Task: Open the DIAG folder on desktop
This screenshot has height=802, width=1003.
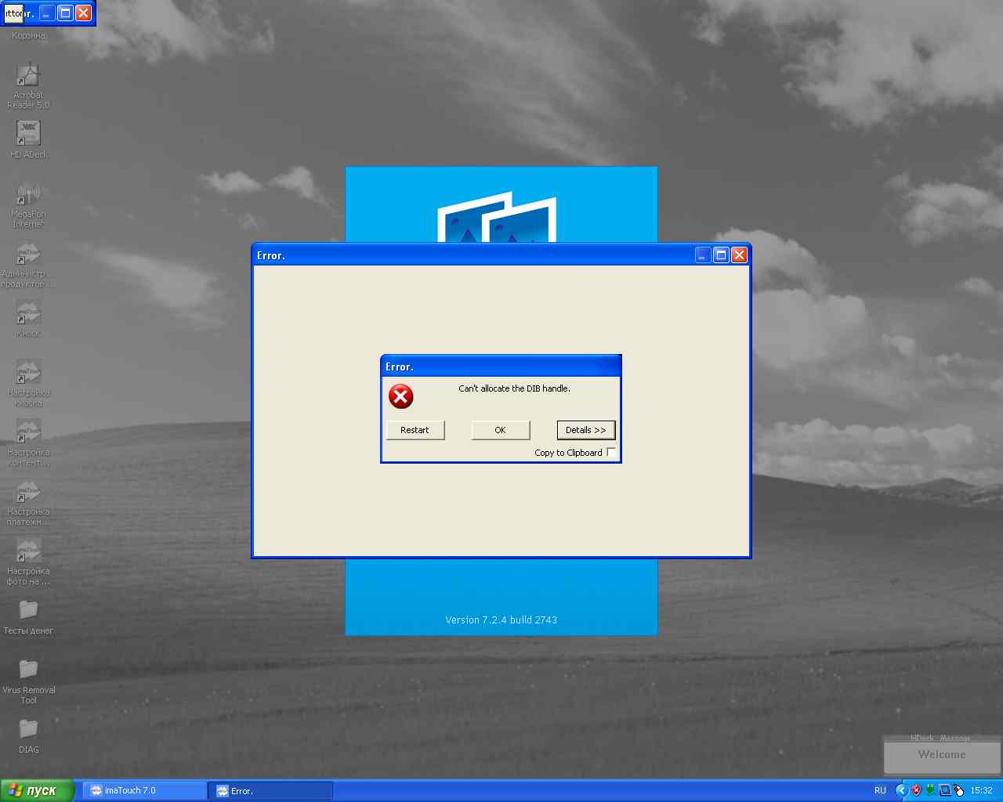Action: 28,729
